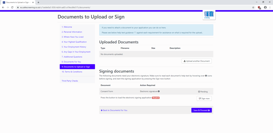
Task: Bookmark this page with the star icon
Action: click(253, 8)
